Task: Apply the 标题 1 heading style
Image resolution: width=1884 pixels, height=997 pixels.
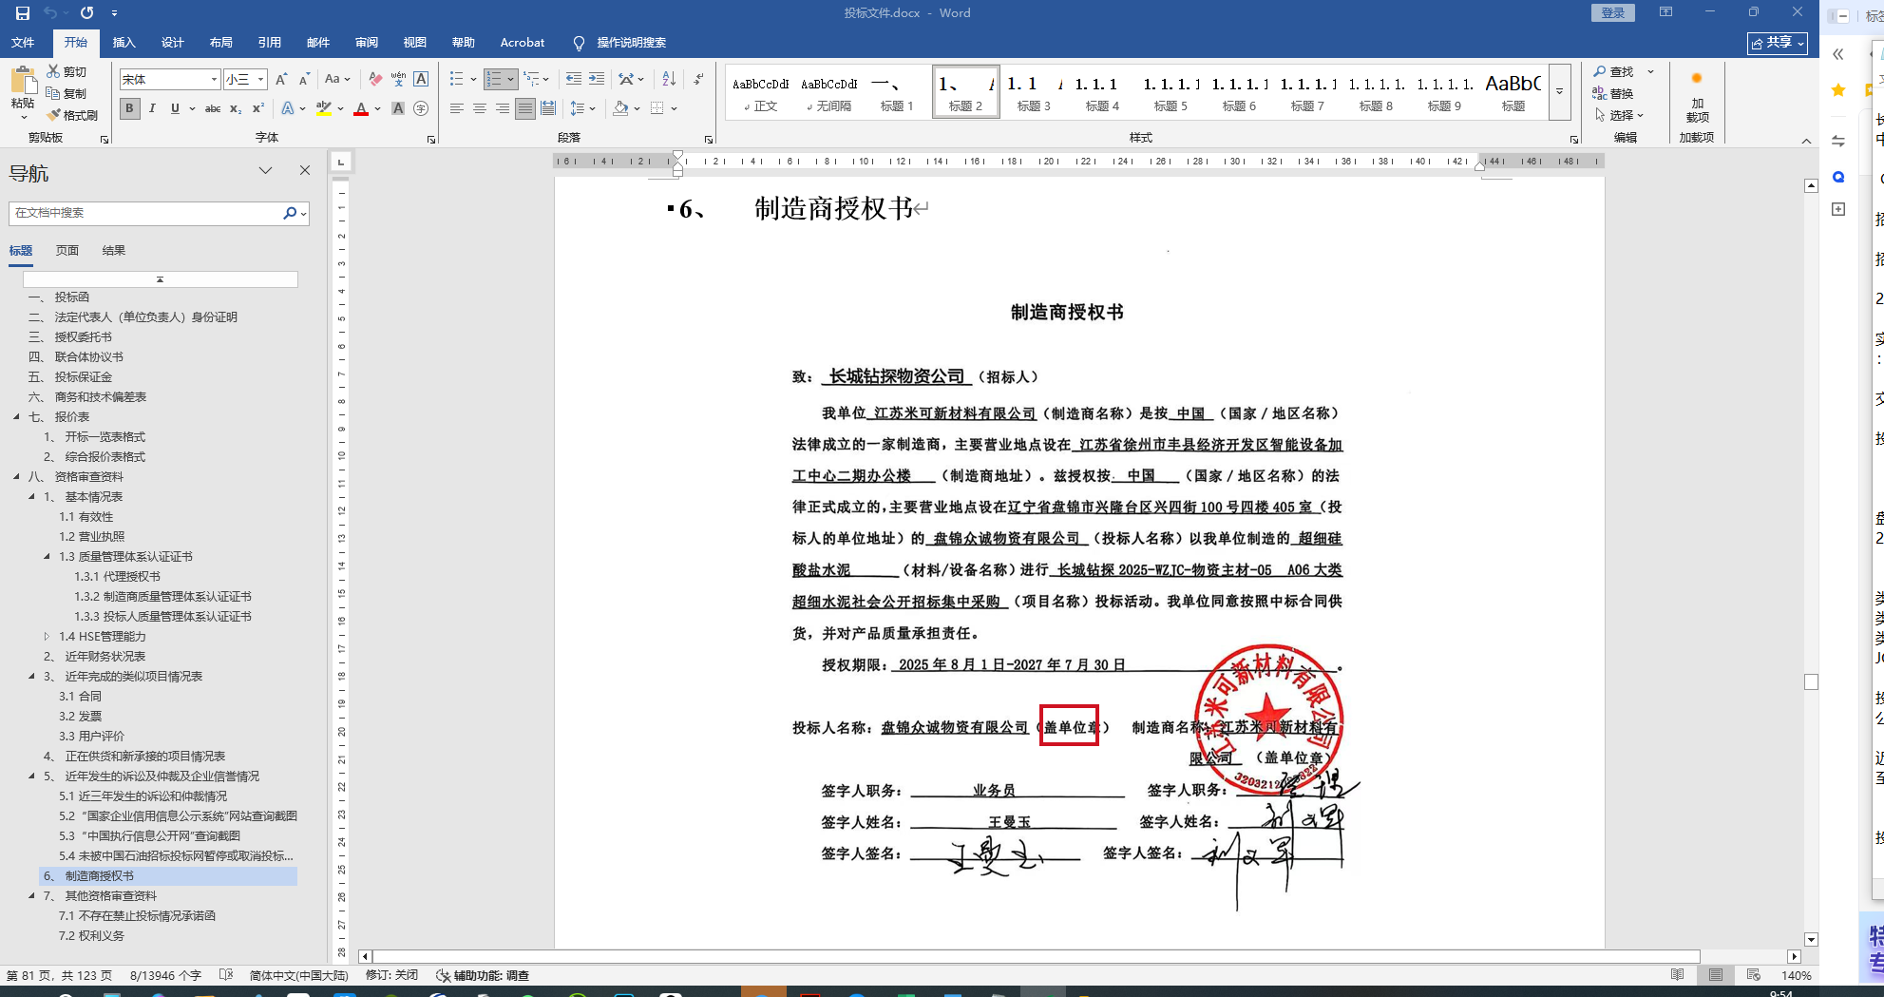Action: click(897, 92)
